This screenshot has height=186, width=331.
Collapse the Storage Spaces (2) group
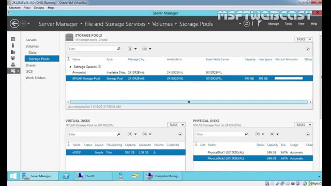pyautogui.click(x=71, y=67)
